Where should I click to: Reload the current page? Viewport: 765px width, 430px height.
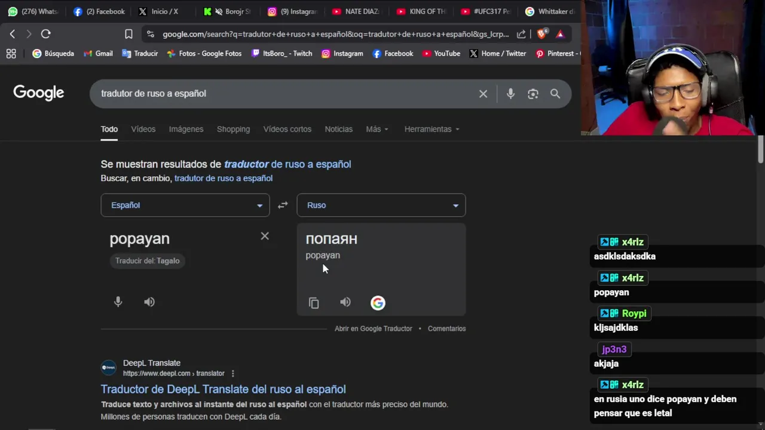[46, 34]
